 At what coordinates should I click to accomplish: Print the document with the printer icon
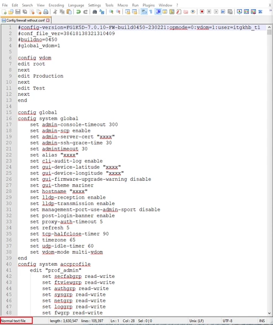click(x=46, y=12)
